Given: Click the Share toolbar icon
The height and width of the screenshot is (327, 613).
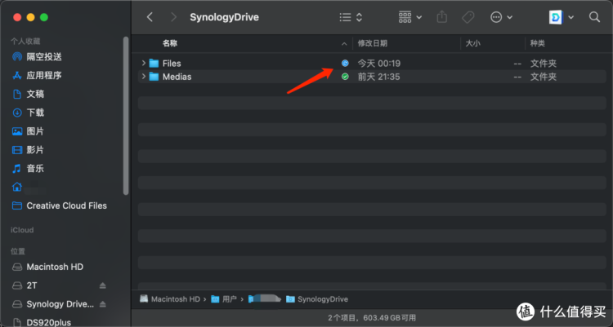Looking at the screenshot, I should 441,17.
